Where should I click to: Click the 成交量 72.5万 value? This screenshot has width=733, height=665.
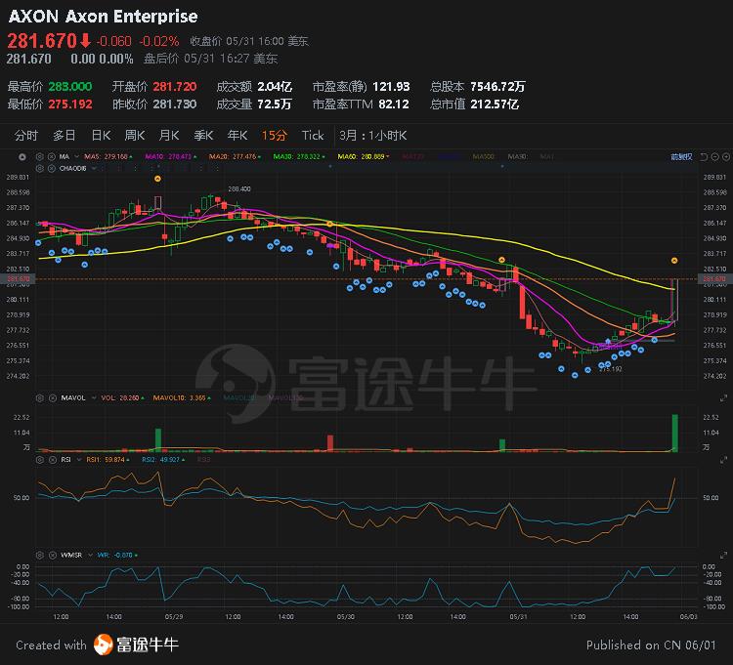[x=274, y=104]
